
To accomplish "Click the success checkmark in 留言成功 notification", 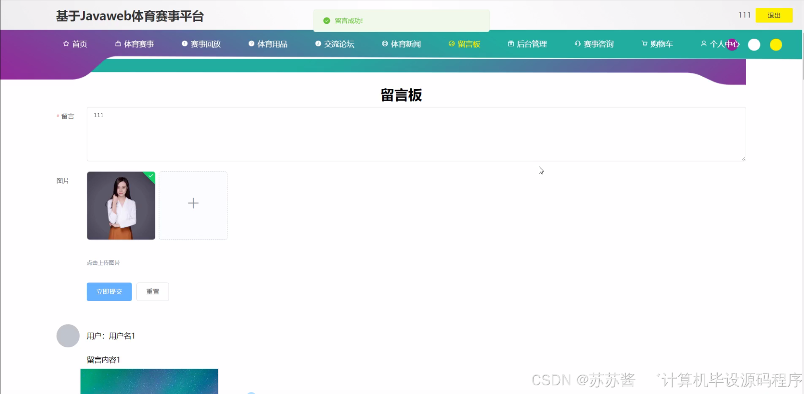I will tap(326, 20).
